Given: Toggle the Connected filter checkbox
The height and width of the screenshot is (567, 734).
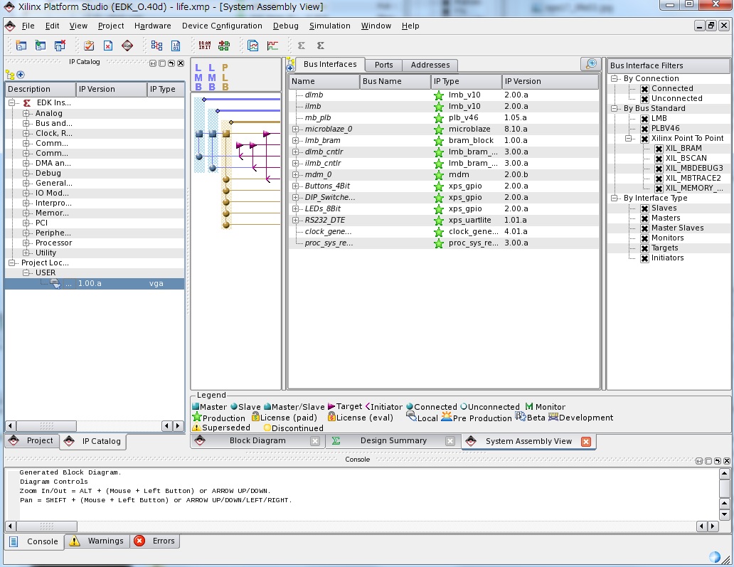Looking at the screenshot, I should (644, 89).
